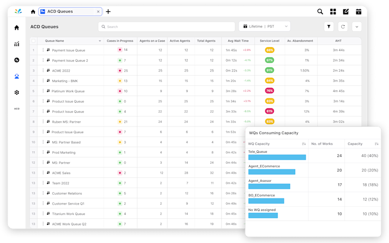
Task: Open row menu for Payment Issue Queue
Action: (x=43, y=50)
